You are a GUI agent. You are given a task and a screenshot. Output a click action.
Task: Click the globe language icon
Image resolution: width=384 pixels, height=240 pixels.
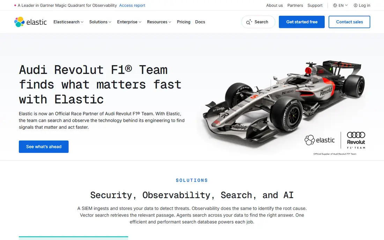click(335, 5)
